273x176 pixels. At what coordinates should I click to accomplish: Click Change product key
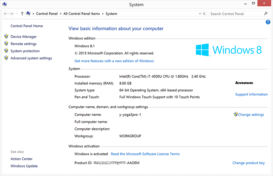[249, 163]
